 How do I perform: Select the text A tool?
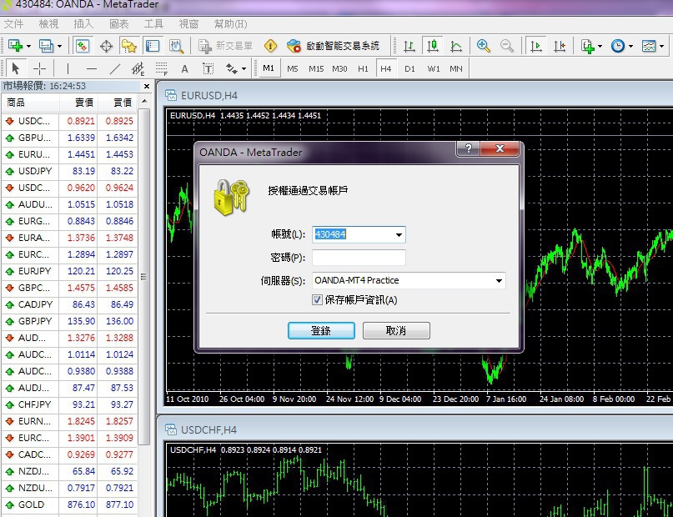click(x=184, y=68)
